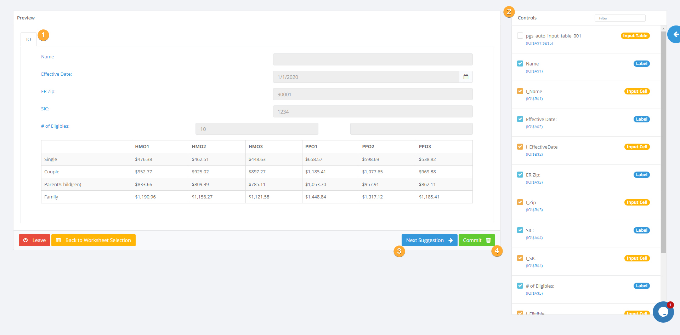The height and width of the screenshot is (335, 680).
Task: Click the Label badge next to ER Zip
Action: click(x=641, y=174)
